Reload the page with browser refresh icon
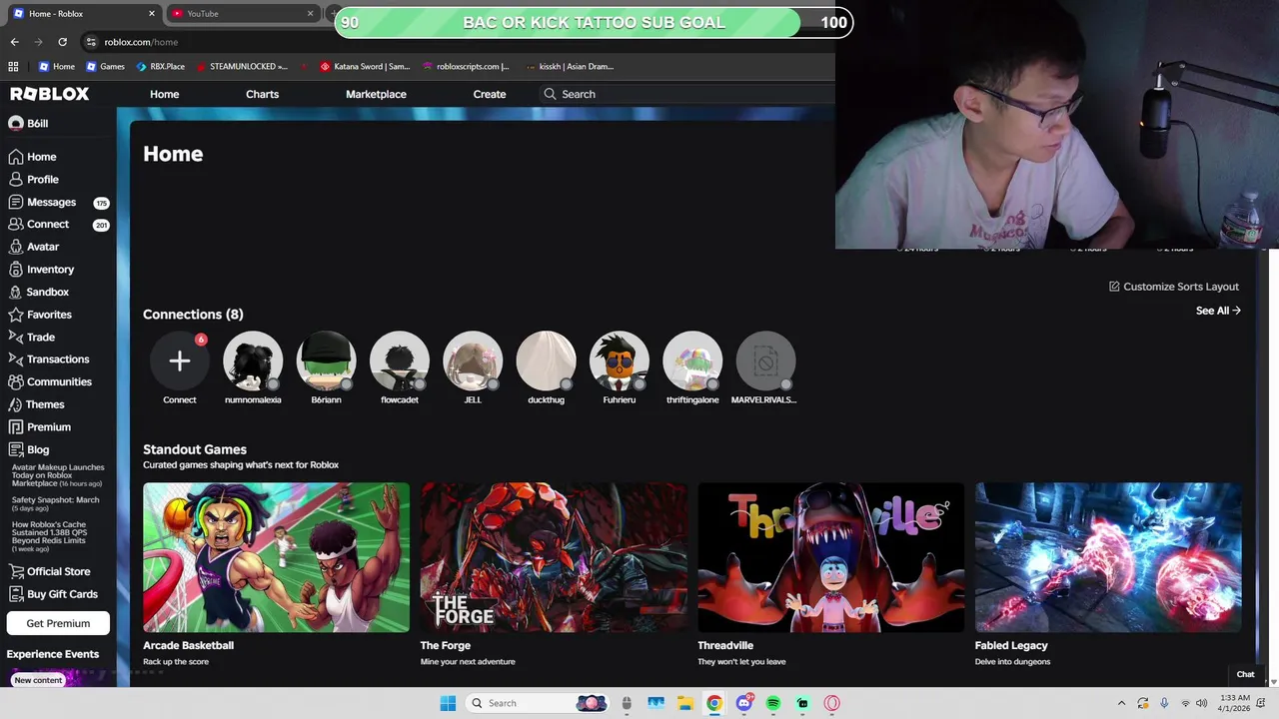 click(62, 42)
